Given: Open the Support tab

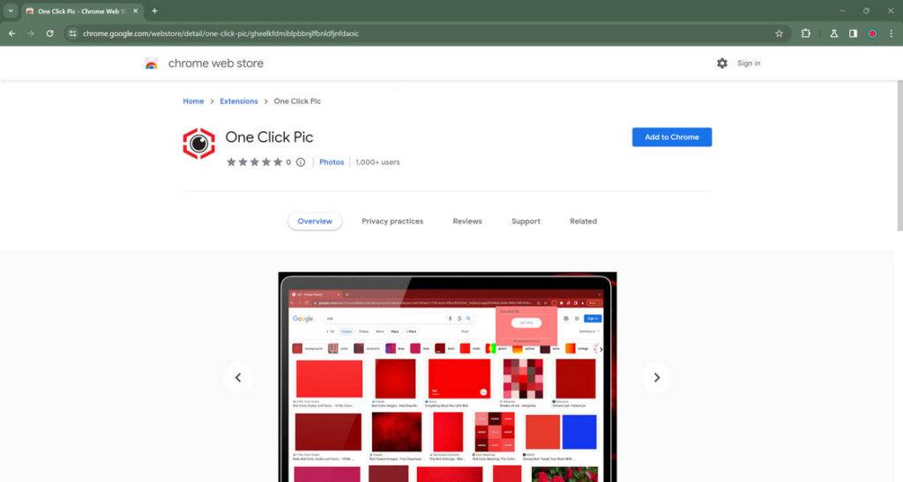Looking at the screenshot, I should 526,221.
